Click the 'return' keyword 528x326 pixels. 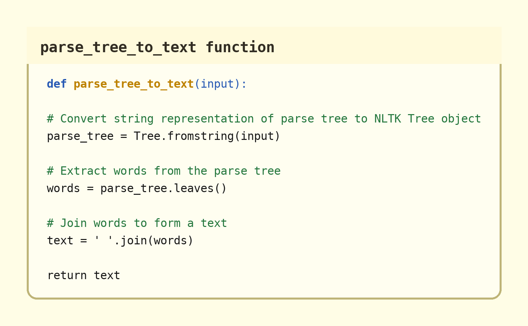coord(67,275)
